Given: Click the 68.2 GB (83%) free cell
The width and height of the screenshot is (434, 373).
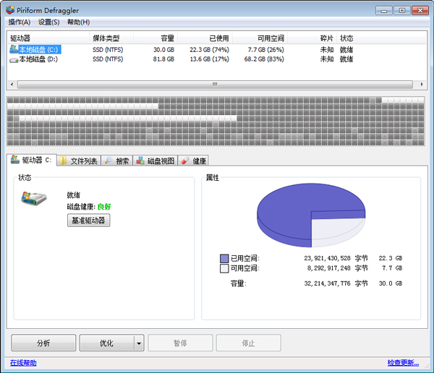Looking at the screenshot, I should point(264,59).
